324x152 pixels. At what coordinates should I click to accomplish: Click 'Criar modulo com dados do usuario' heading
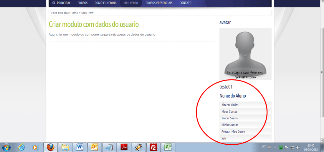tap(94, 24)
